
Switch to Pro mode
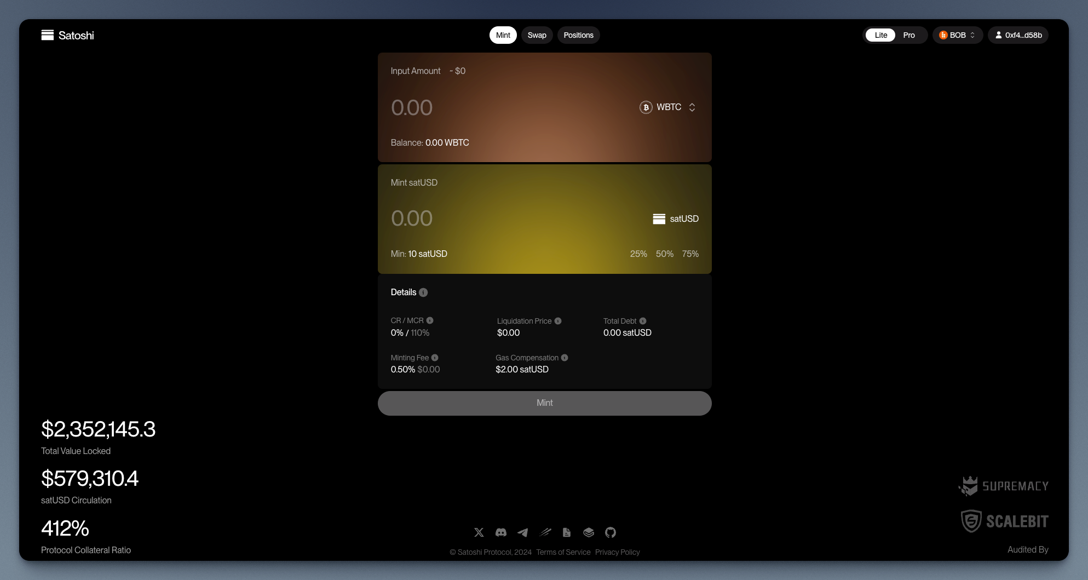[909, 35]
